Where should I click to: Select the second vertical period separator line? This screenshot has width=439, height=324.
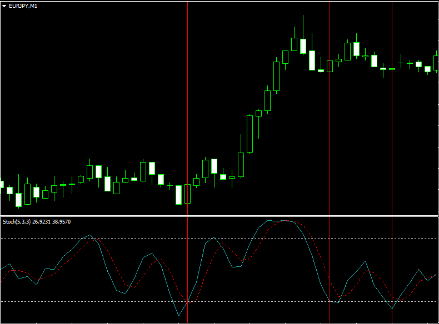point(330,139)
